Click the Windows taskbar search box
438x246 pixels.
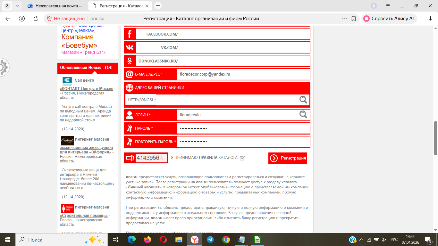[x=61, y=240]
